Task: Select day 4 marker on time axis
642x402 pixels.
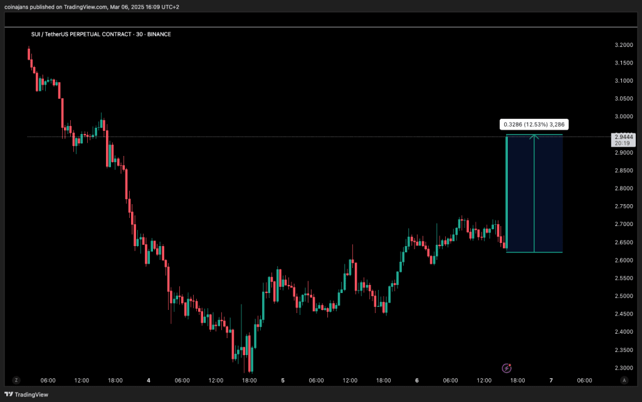Action: point(149,380)
